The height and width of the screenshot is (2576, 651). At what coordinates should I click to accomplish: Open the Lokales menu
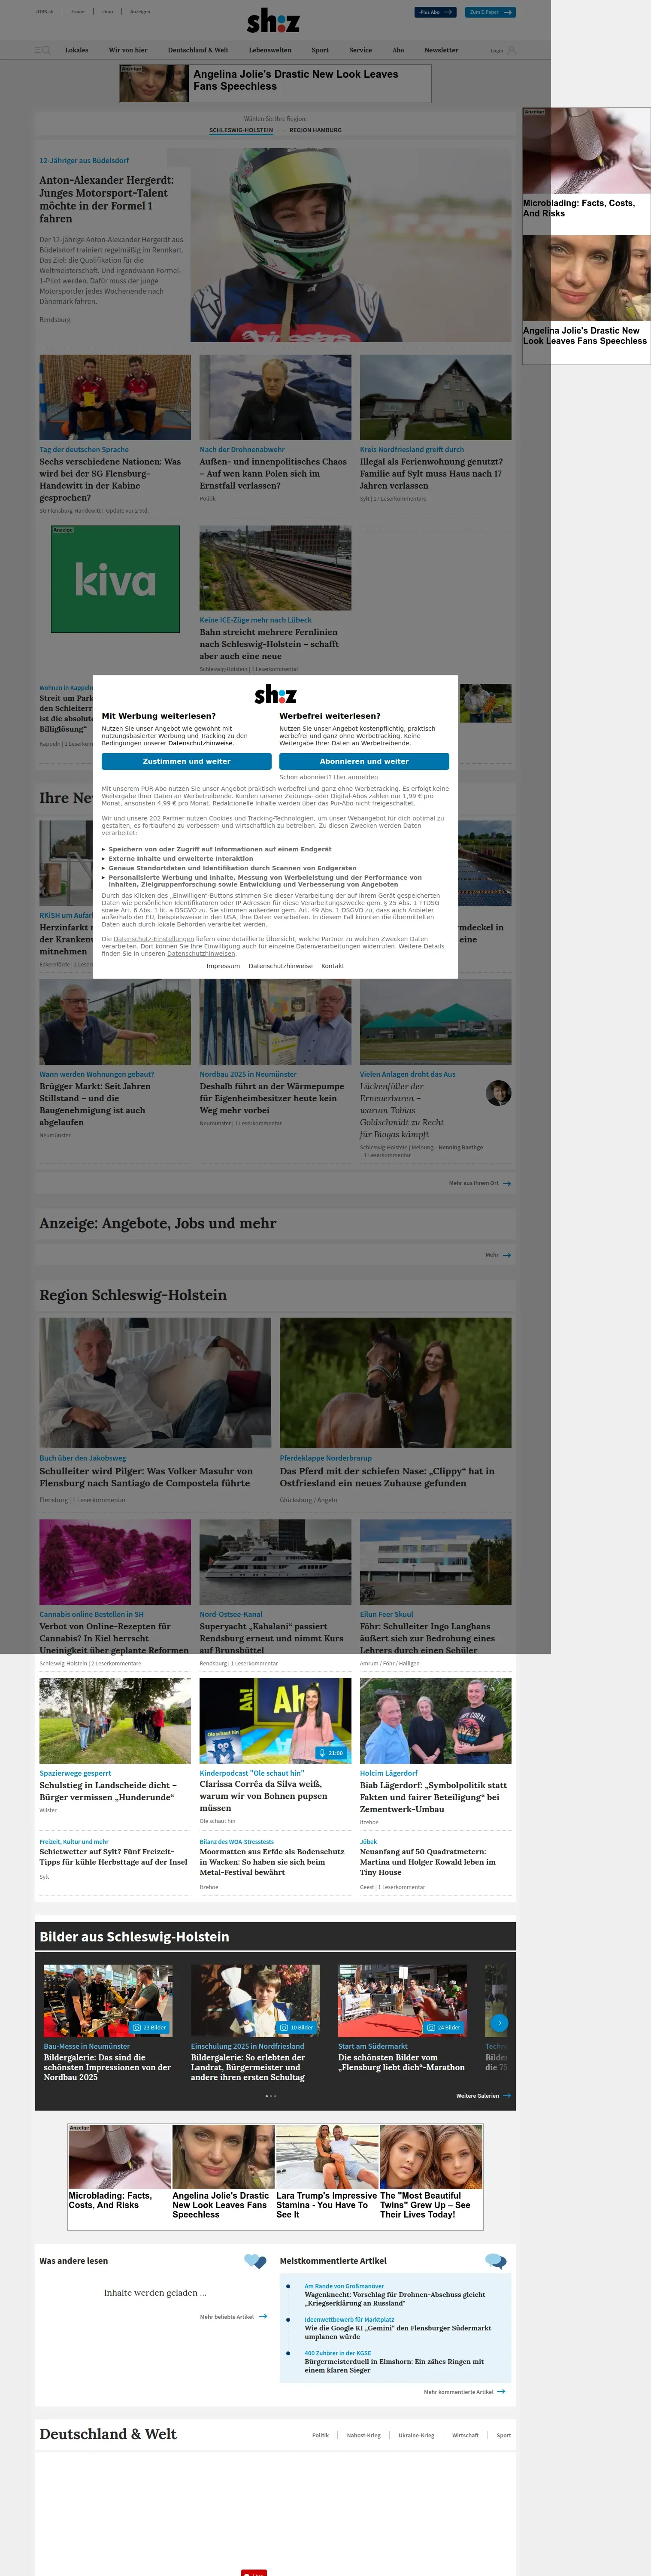pos(77,50)
